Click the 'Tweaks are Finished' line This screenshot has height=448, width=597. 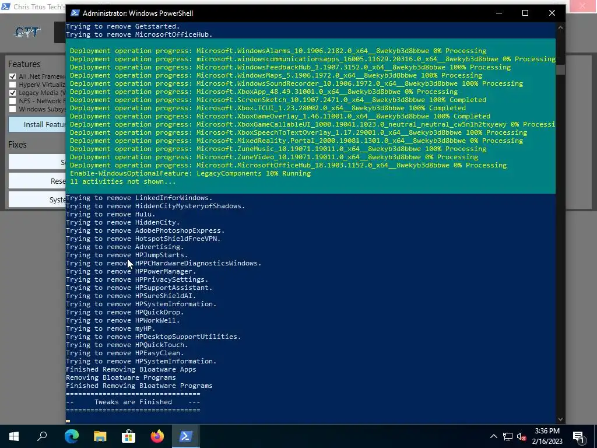(133, 402)
